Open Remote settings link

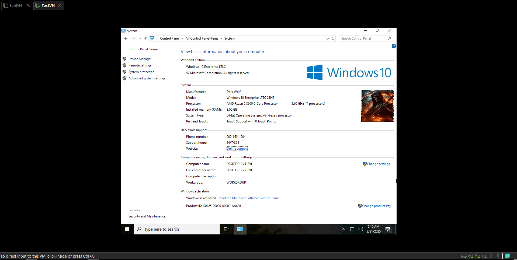140,65
